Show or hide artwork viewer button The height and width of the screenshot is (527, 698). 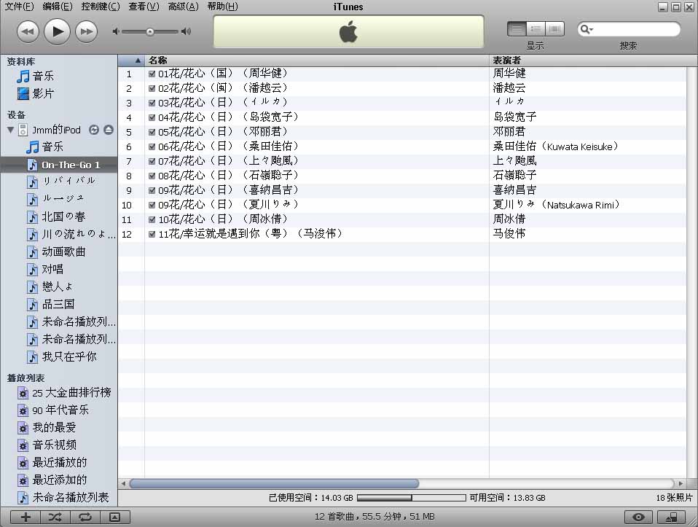(x=115, y=518)
